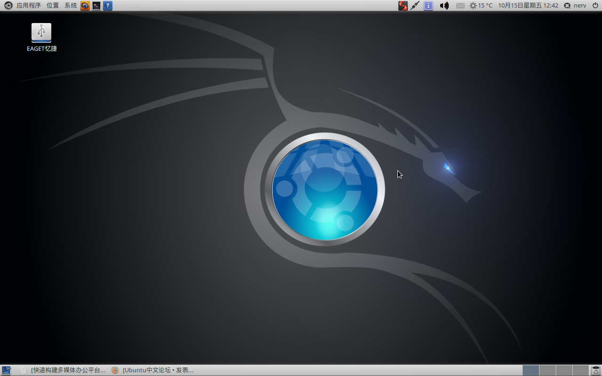Open the nerv user status menu
This screenshot has height=376, width=602.
[x=575, y=6]
